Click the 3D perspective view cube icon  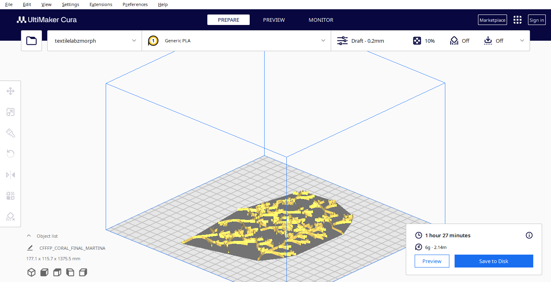pyautogui.click(x=31, y=272)
